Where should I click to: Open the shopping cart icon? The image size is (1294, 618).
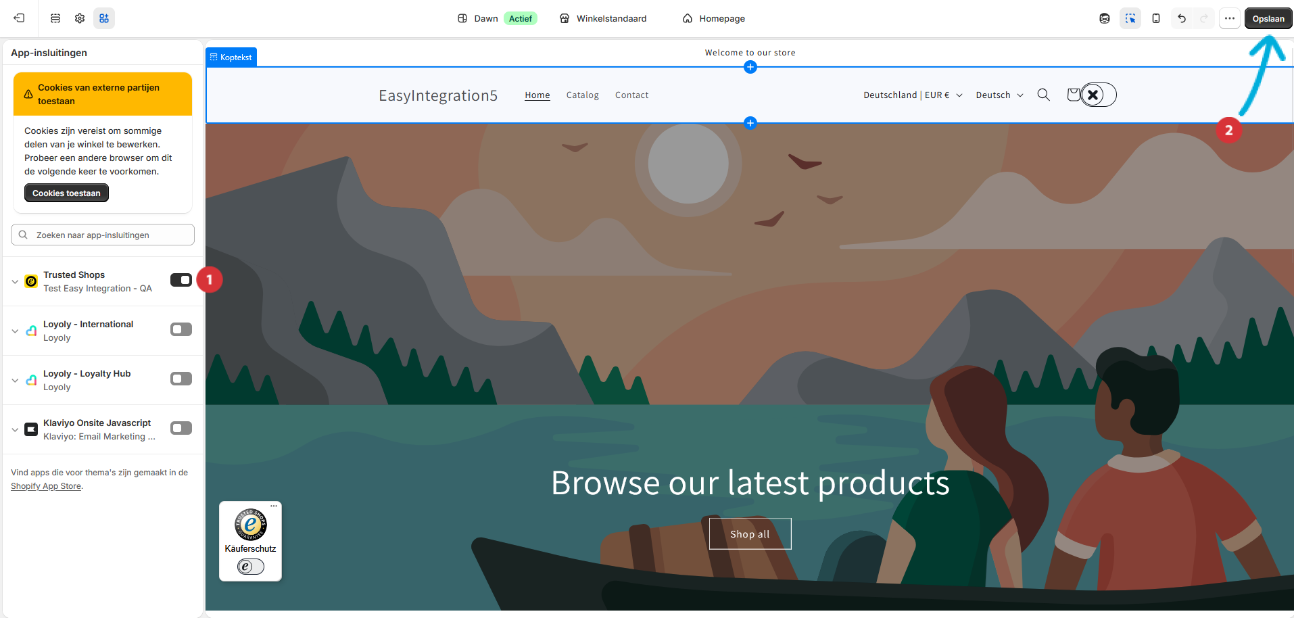pos(1074,95)
